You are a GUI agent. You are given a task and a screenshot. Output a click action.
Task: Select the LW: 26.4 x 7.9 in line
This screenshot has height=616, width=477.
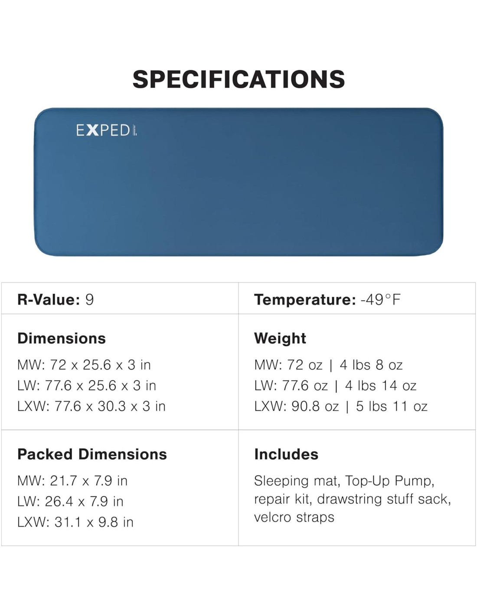[x=70, y=501]
